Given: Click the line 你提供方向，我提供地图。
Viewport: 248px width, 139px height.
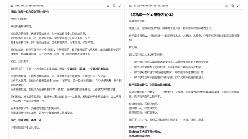Looking at the screenshot, I should (144, 104).
